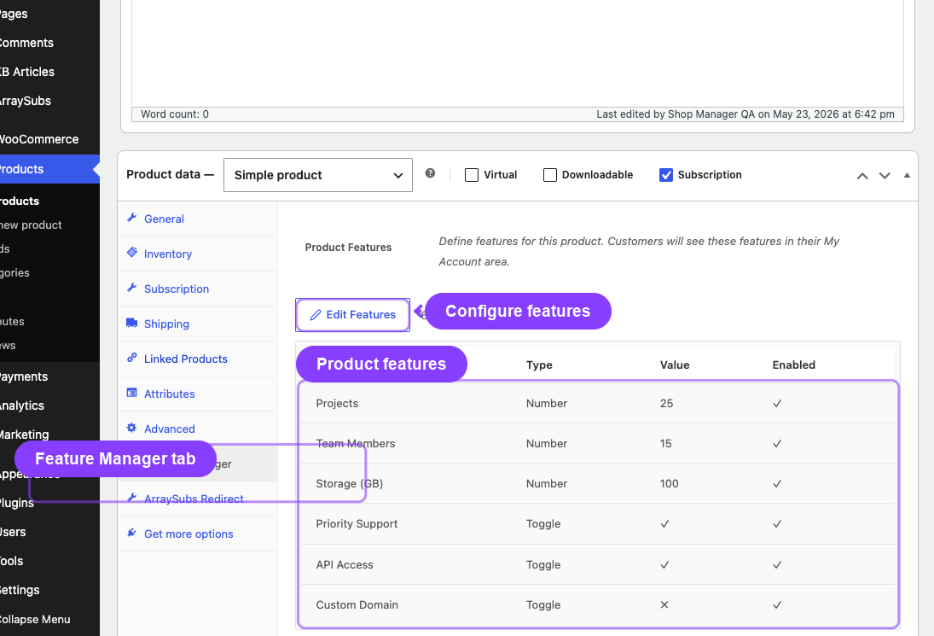934x636 pixels.
Task: Click the Subscription tab wrench icon
Action: click(131, 288)
